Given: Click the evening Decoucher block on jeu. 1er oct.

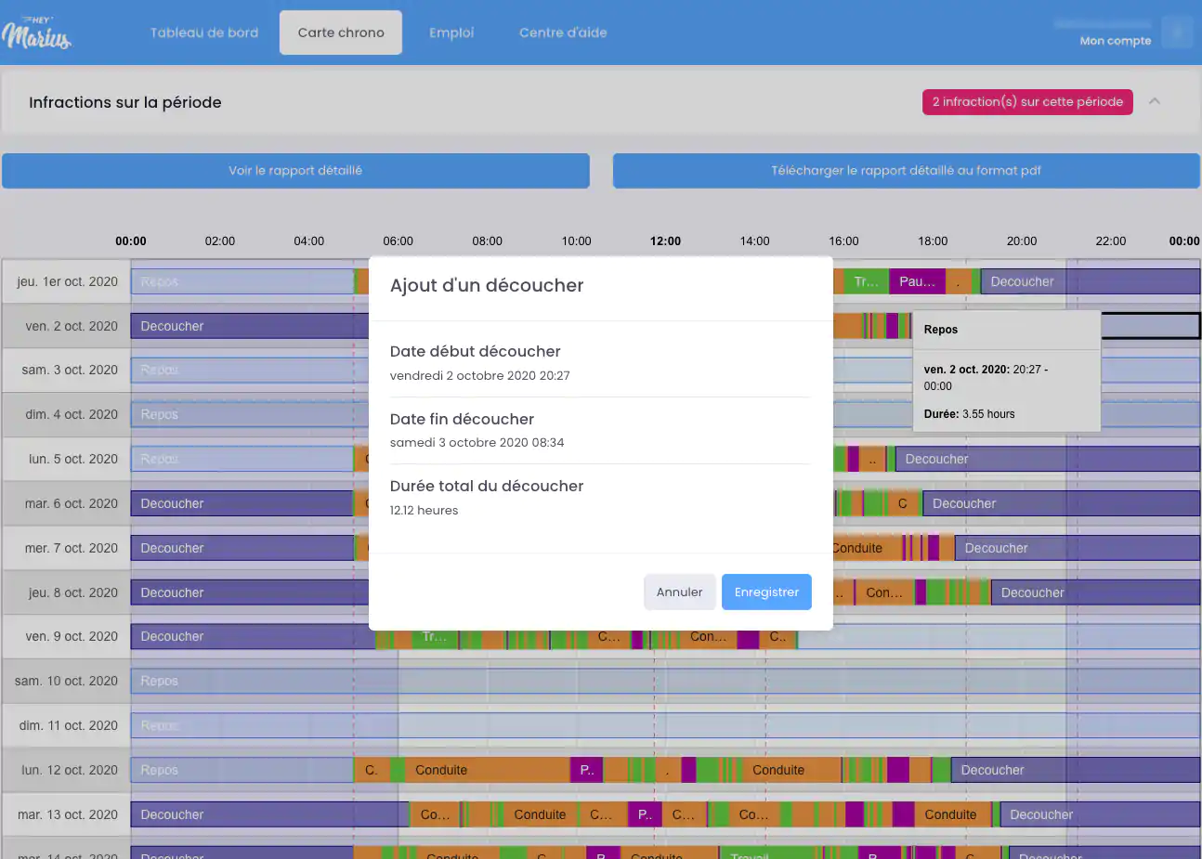Looking at the screenshot, I should pos(1090,281).
